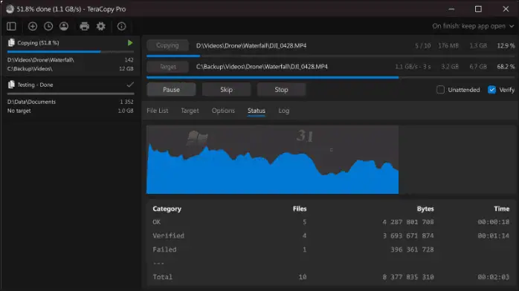Uncheck the Verify checkbox
Screen dimensions: 519x291
pos(491,90)
